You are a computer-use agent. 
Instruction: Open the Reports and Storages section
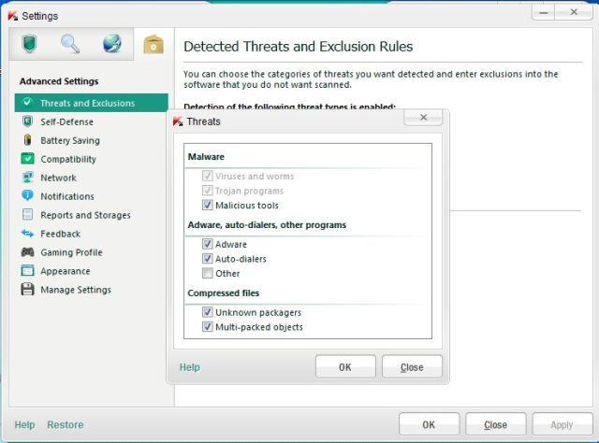[85, 215]
